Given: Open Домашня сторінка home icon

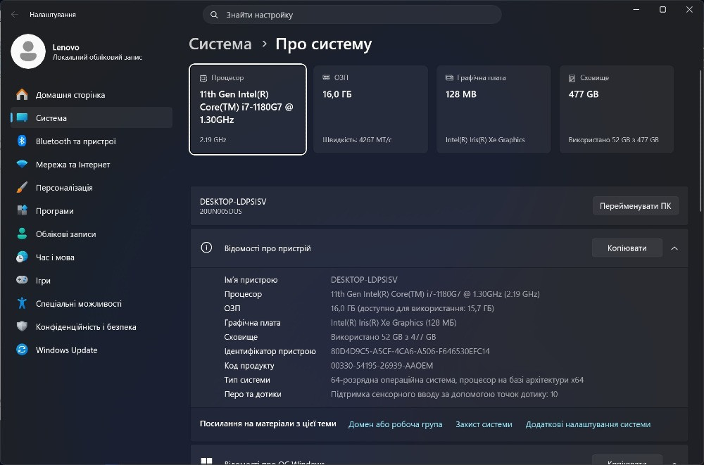Looking at the screenshot, I should click(22, 95).
